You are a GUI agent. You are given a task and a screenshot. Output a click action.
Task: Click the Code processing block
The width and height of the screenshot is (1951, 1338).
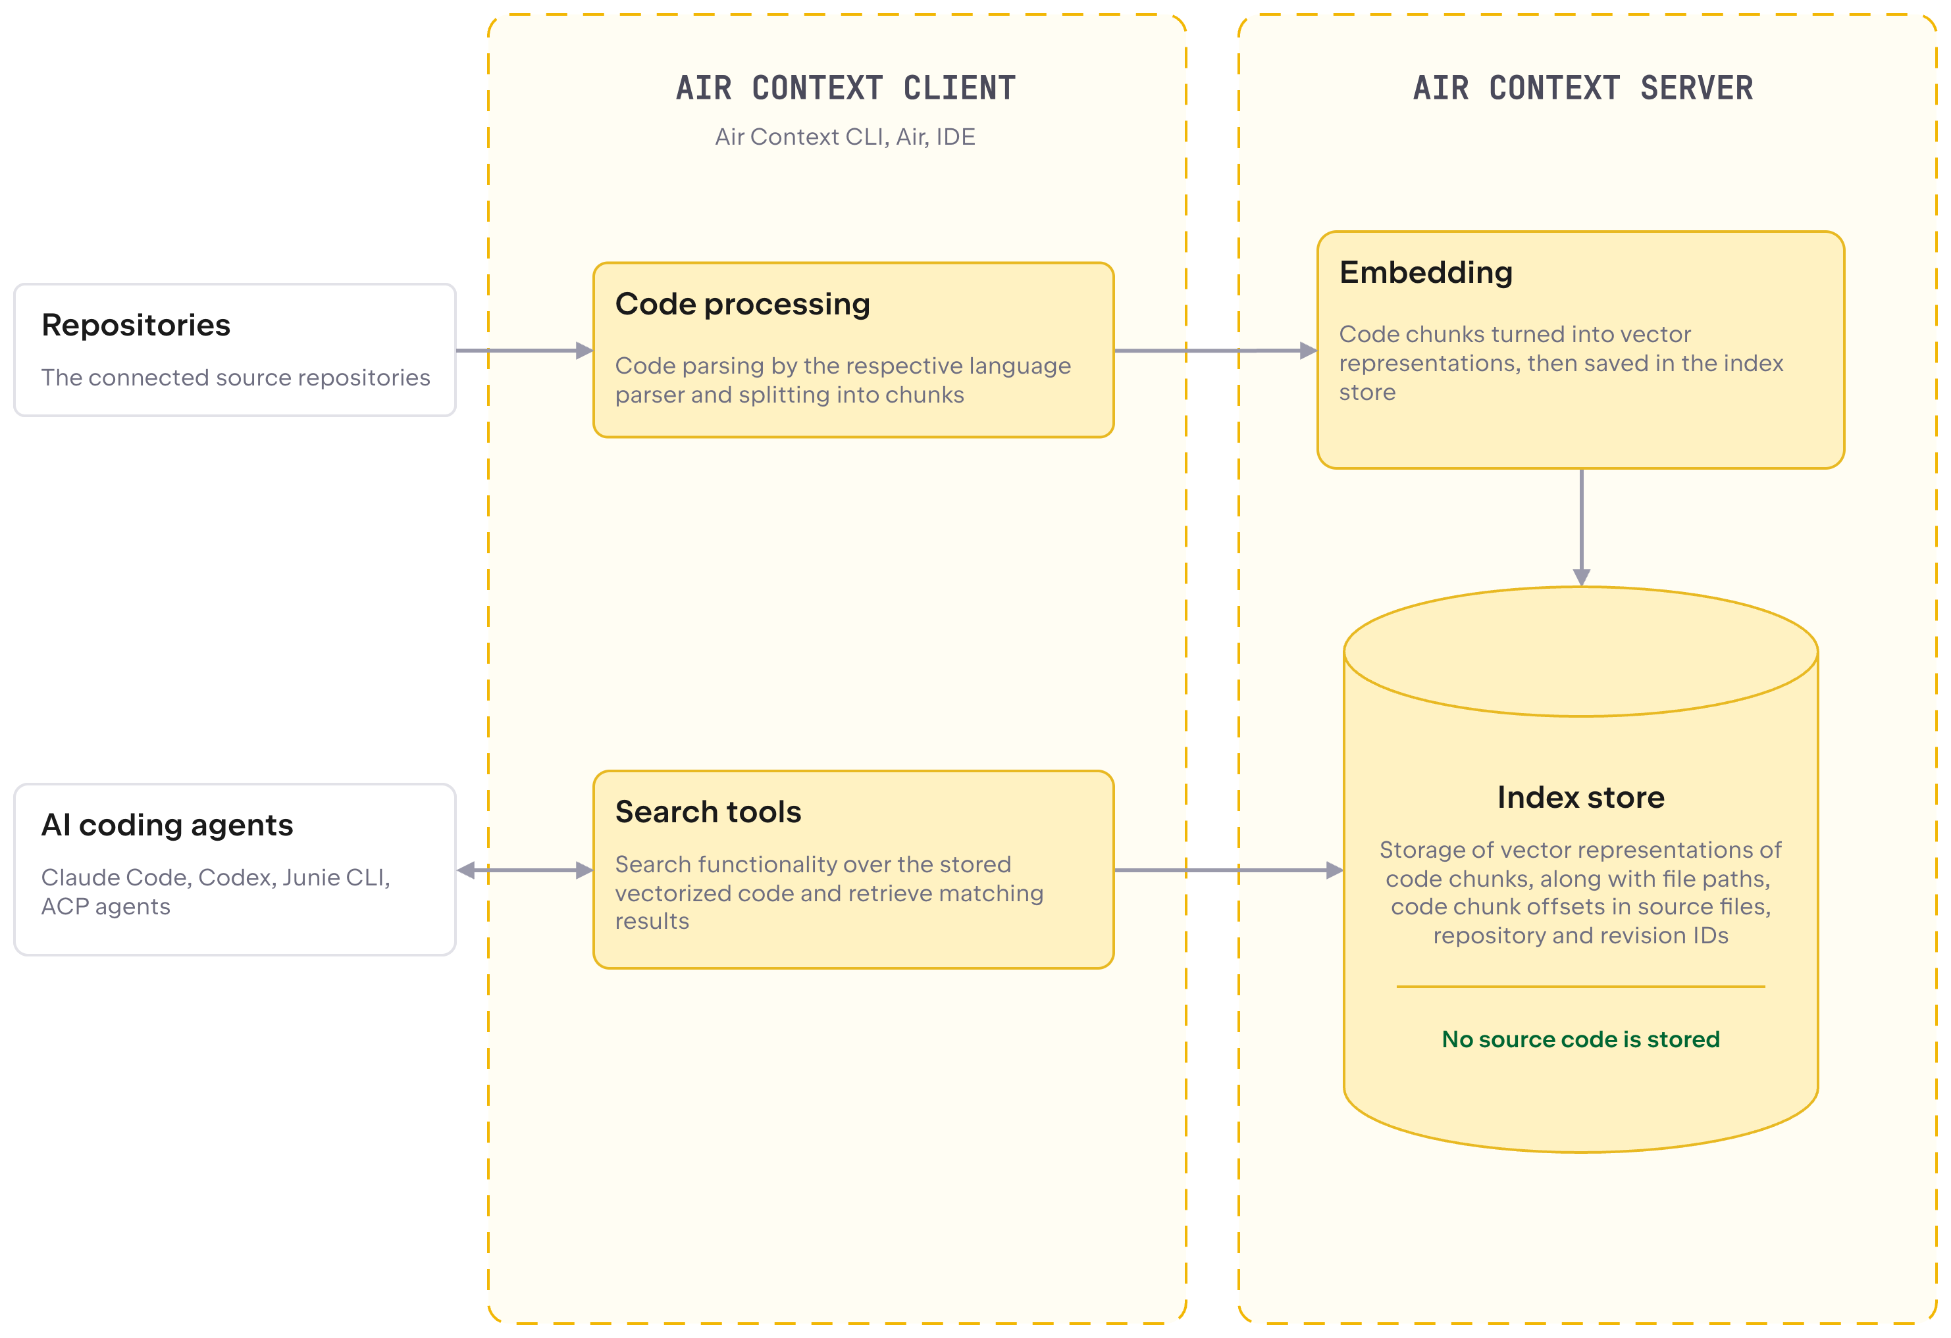pyautogui.click(x=853, y=350)
